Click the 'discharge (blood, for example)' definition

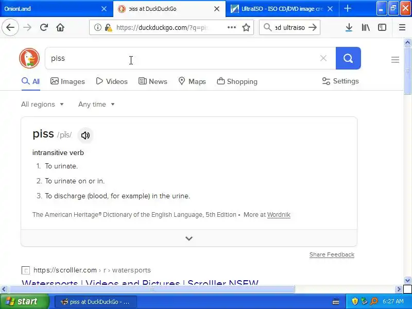tap(117, 196)
